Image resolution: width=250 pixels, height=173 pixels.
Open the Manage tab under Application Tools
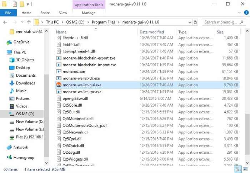point(89,13)
